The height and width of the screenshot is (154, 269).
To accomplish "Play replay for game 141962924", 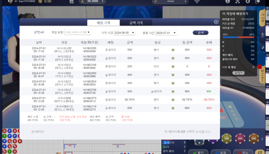I will (173, 83).
